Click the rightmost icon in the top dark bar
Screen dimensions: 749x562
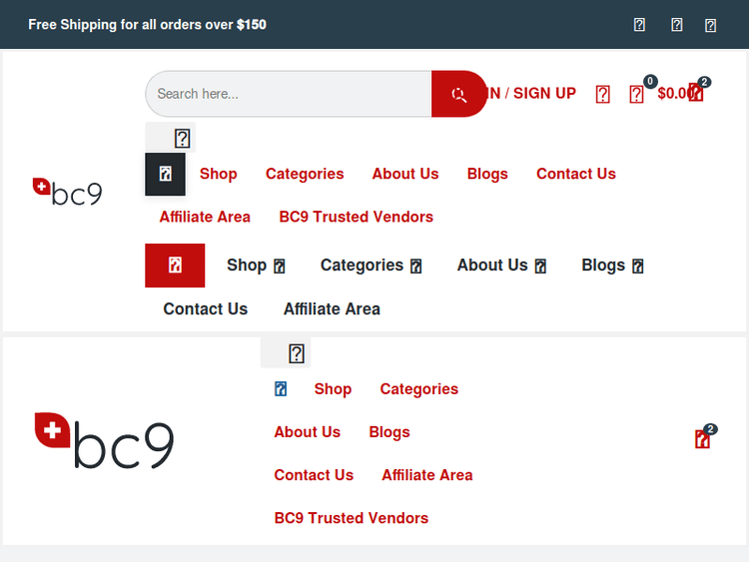711,25
